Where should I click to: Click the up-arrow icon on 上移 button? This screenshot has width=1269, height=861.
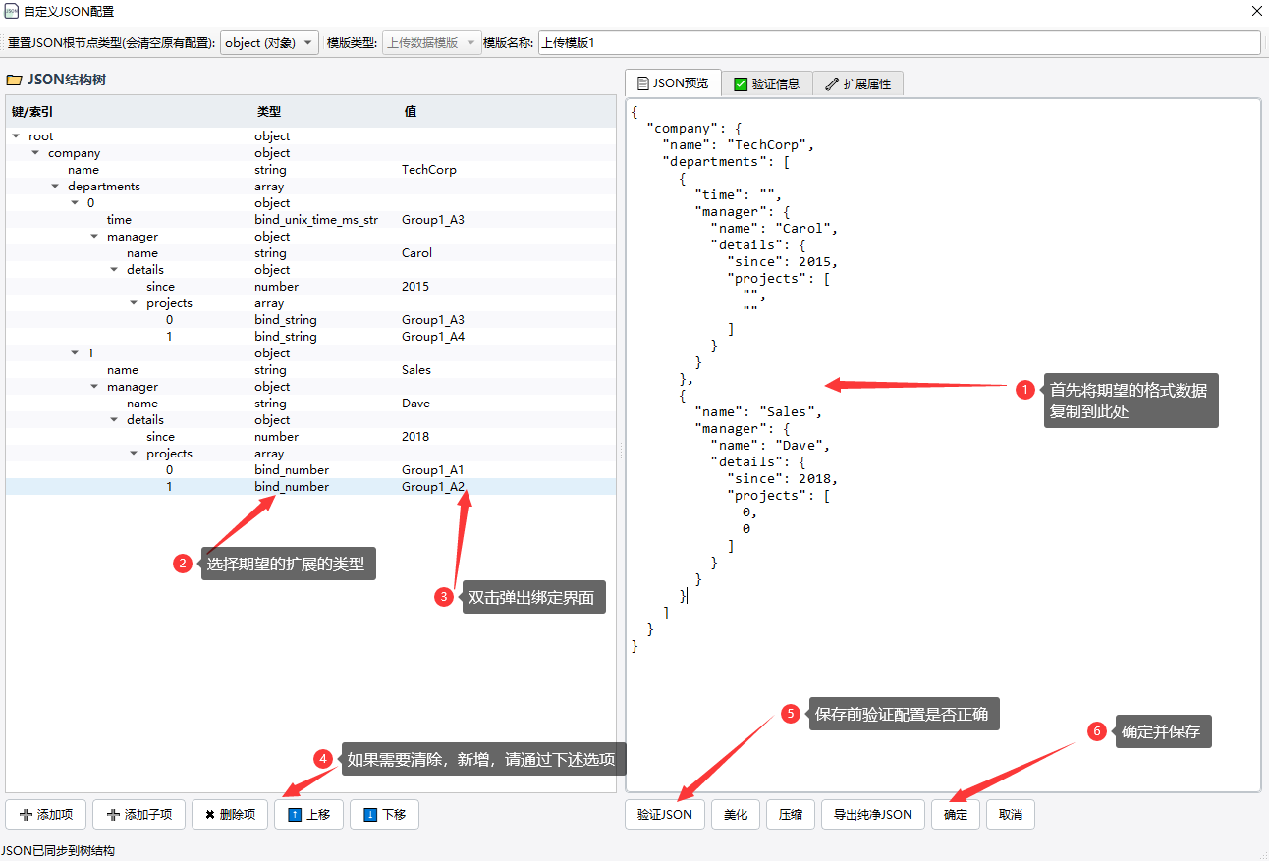pos(294,815)
